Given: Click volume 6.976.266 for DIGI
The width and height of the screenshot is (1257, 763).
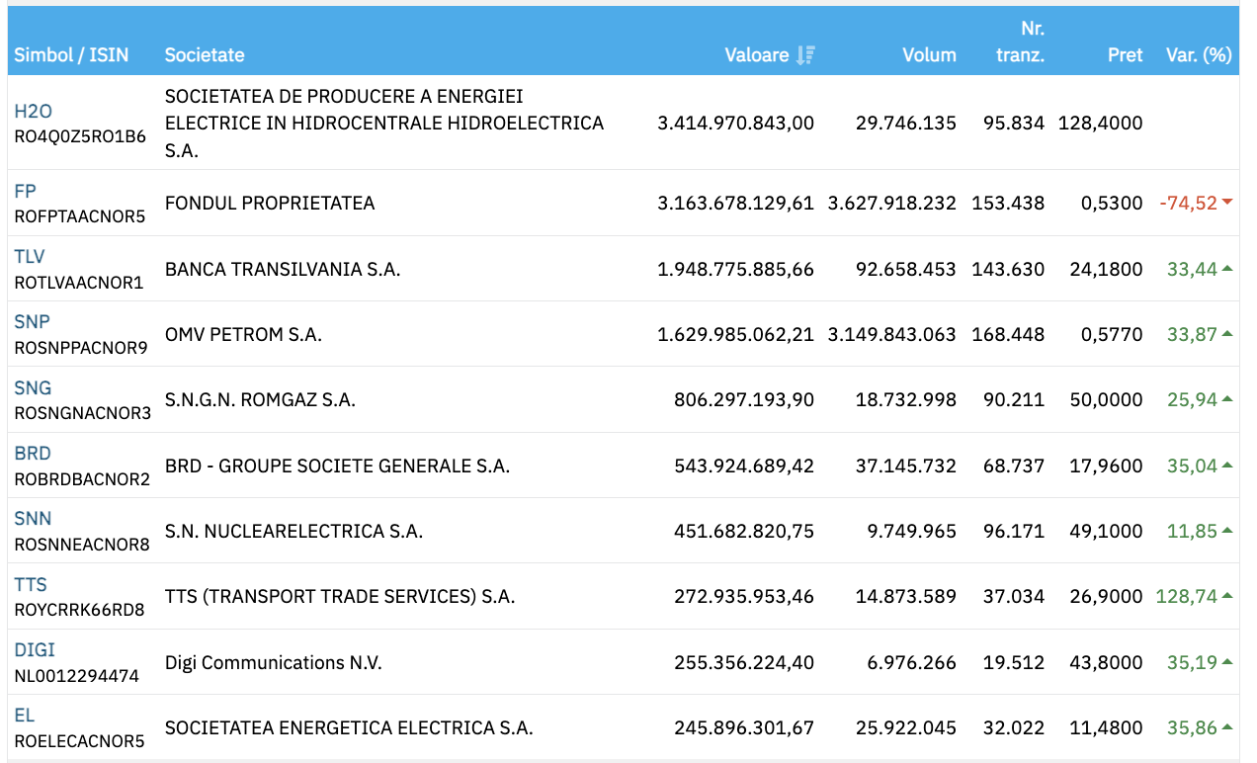Looking at the screenshot, I should click(x=912, y=662).
